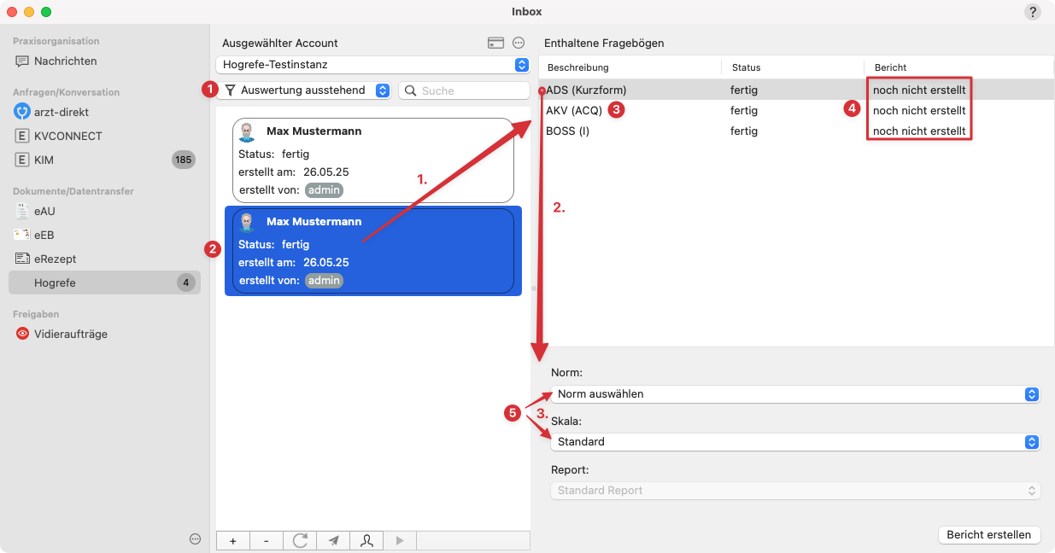This screenshot has width=1055, height=553.
Task: Click the funnel filter icon
Action: 230,90
